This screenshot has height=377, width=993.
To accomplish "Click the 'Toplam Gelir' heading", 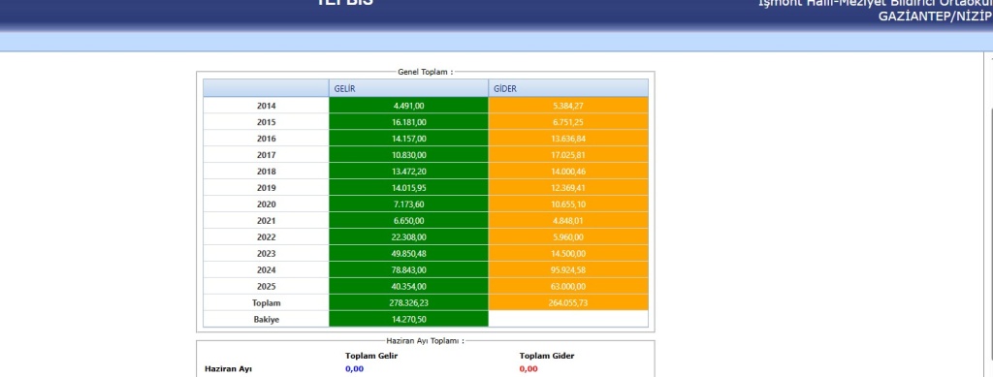I will pyautogui.click(x=371, y=356).
